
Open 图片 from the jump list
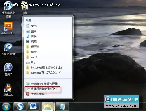48,31
